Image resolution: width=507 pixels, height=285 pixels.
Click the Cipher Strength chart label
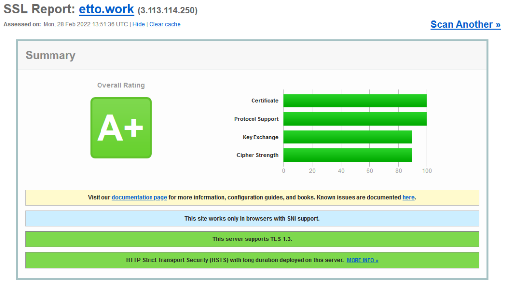point(257,155)
